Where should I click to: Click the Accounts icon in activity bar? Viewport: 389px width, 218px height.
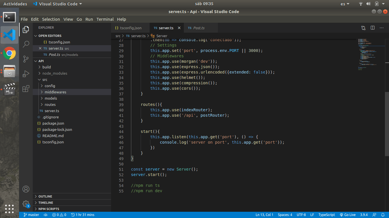pos(26,189)
